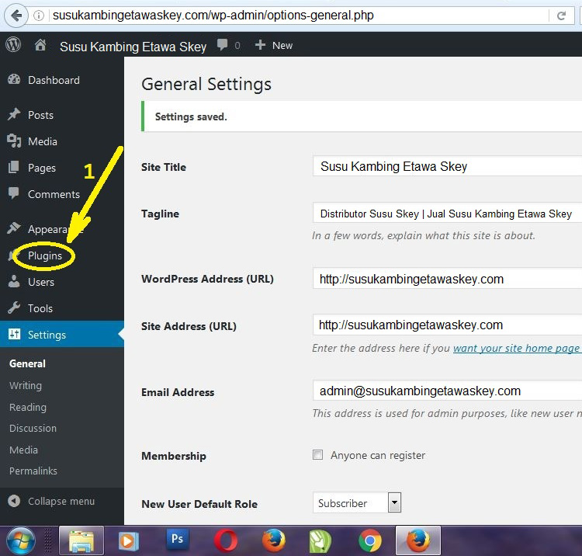Open the Windows Start button

20,541
